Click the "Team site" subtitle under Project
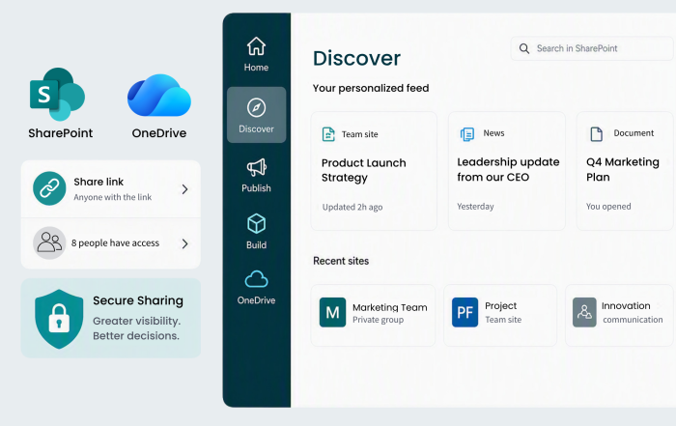676x426 pixels. (x=503, y=320)
